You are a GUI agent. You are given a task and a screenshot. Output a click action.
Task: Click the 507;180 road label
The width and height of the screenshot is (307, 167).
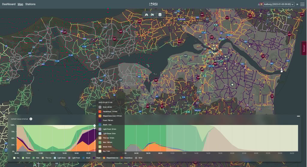pyautogui.click(x=211, y=66)
